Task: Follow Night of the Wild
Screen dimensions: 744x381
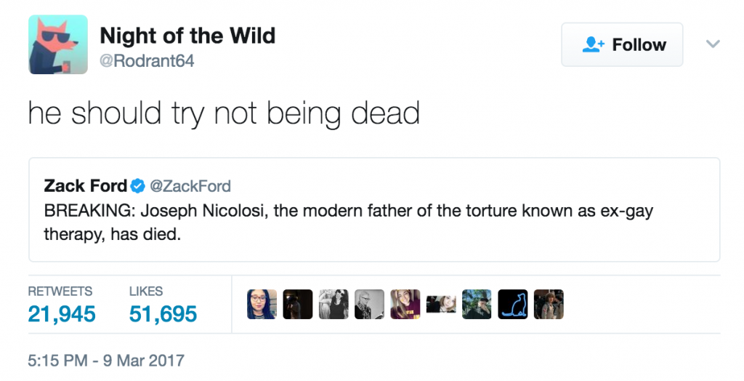Action: coord(622,45)
